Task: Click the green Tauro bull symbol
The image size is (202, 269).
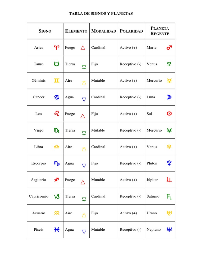Action: 57,64
